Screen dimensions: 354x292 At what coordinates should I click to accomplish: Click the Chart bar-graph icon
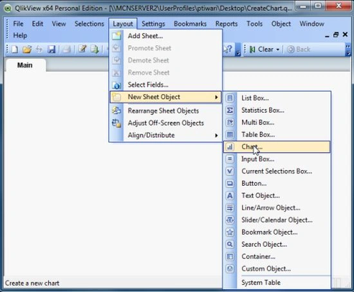(230, 147)
